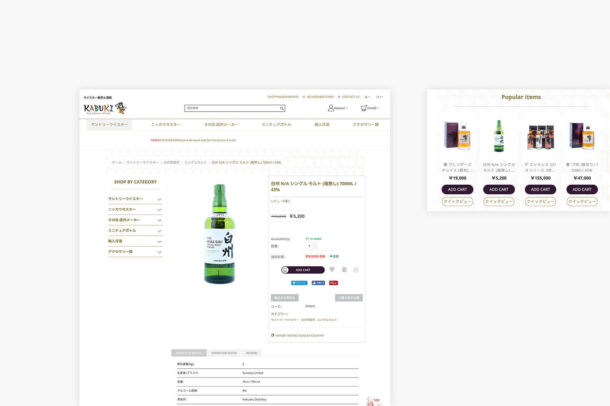Image resolution: width=610 pixels, height=406 pixels.
Task: Quick view the ¥155,000 item
Action: click(540, 201)
